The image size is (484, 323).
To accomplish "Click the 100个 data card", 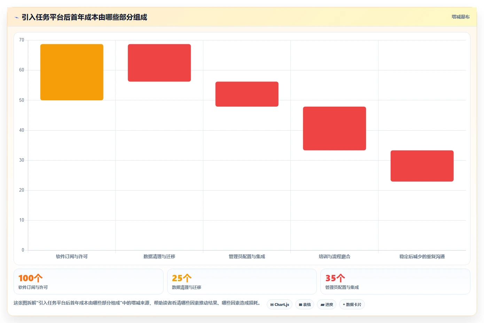I will pyautogui.click(x=88, y=282).
